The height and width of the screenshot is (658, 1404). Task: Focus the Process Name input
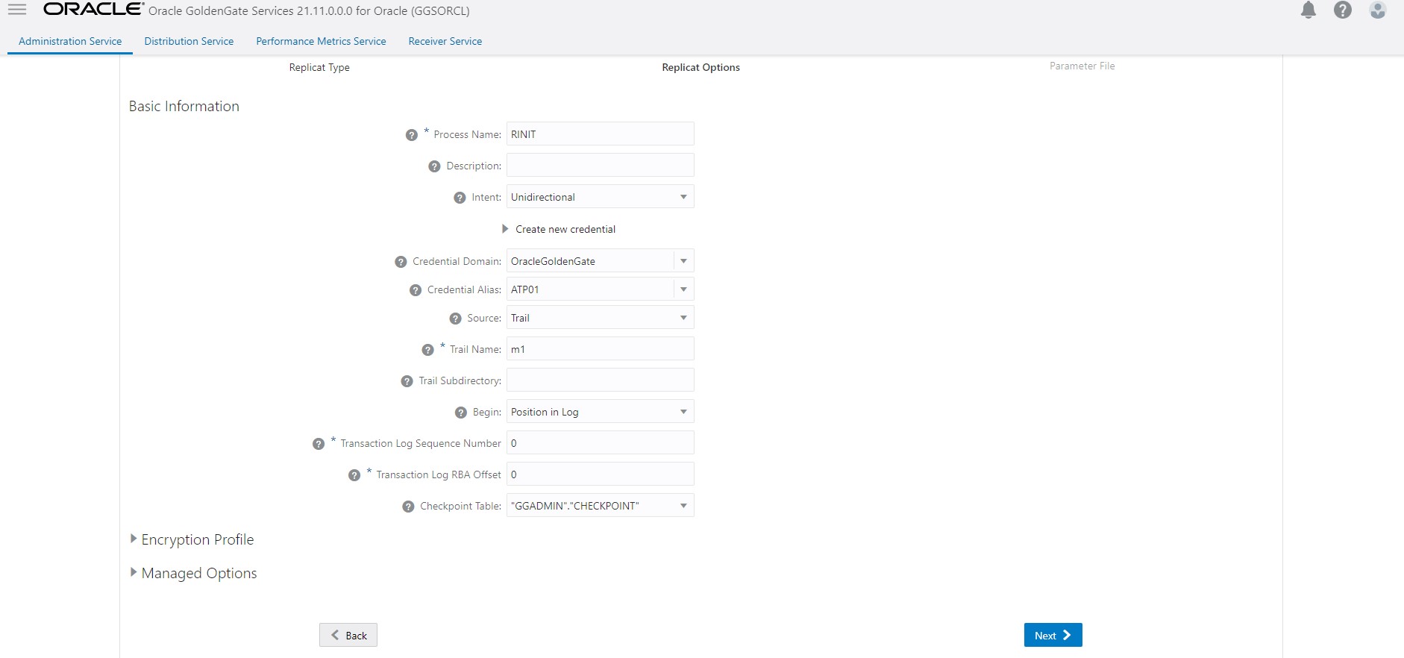601,134
